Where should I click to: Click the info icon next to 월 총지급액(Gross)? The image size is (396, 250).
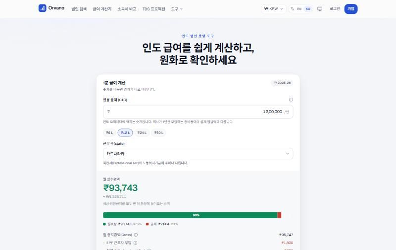pos(136,235)
